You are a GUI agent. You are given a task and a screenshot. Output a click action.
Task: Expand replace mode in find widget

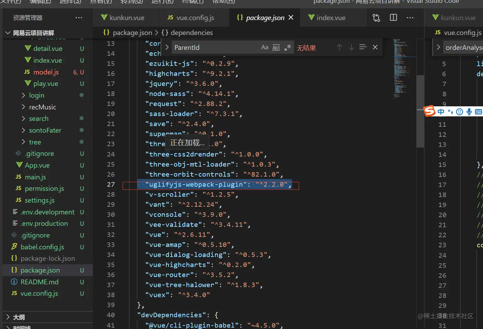point(167,47)
